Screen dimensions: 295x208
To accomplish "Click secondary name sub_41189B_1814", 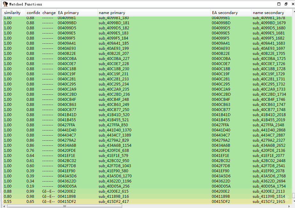I will point(269,196).
